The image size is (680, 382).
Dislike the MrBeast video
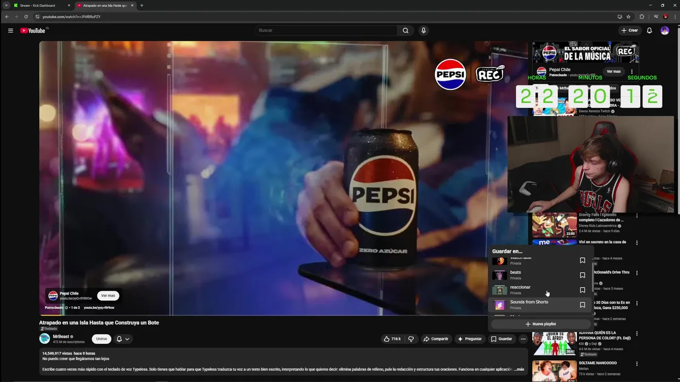(411, 338)
